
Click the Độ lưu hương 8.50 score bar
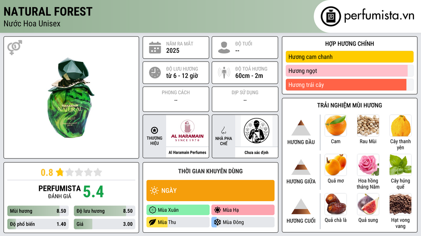(105, 211)
